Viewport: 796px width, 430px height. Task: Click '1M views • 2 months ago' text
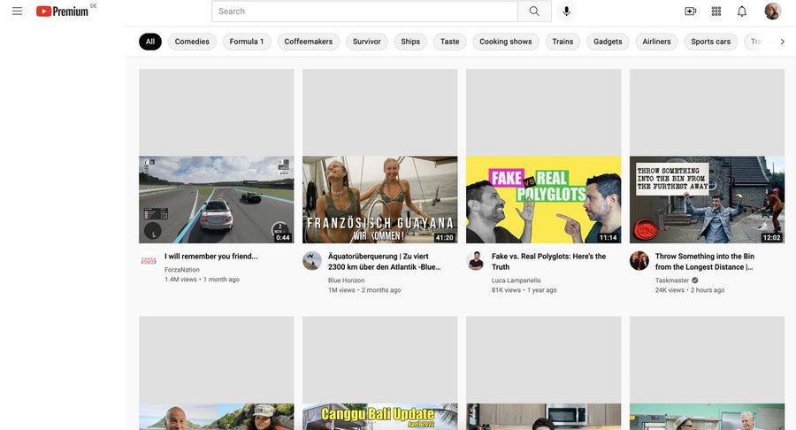click(364, 290)
